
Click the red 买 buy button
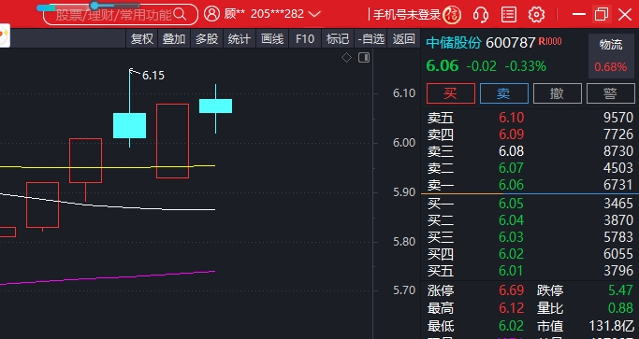[x=451, y=93]
